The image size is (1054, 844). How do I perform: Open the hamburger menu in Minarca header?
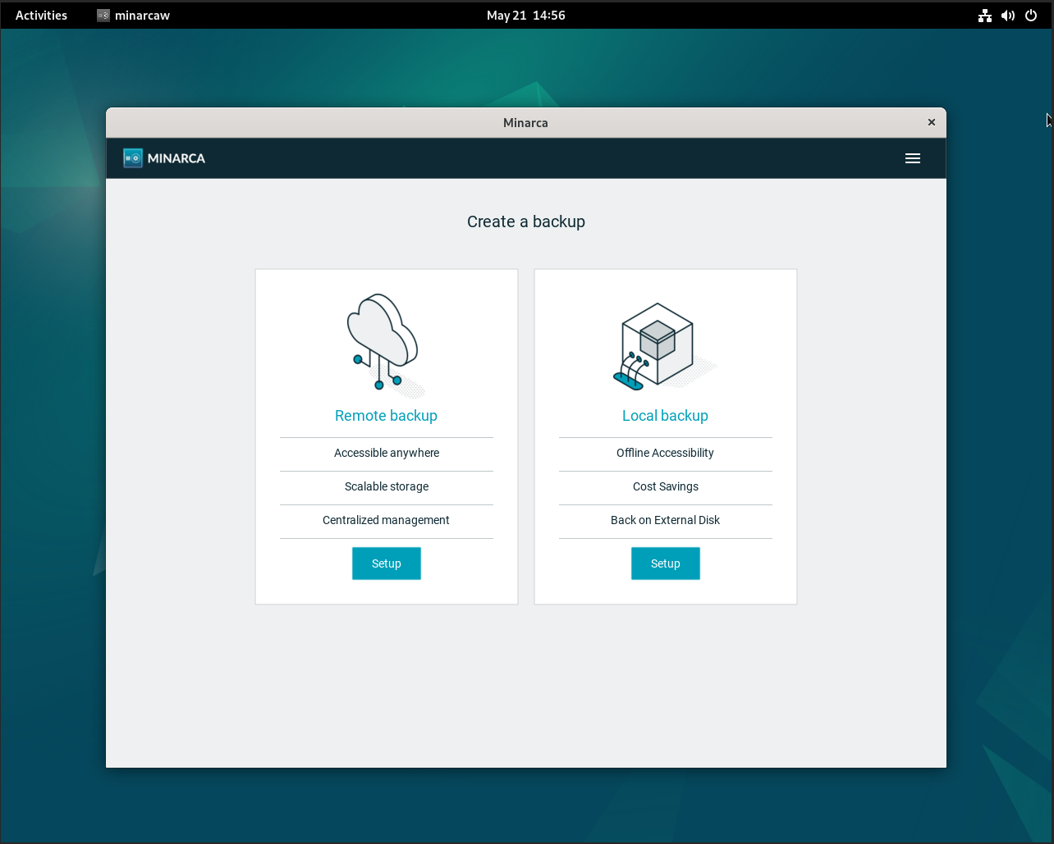(x=912, y=158)
